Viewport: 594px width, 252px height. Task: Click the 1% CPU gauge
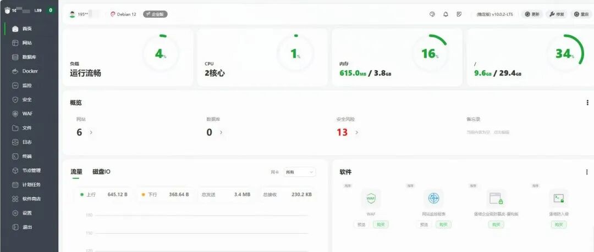(x=295, y=54)
